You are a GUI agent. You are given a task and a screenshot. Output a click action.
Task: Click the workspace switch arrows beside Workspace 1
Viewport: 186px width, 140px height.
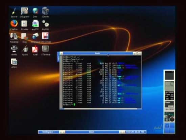[62, 132]
